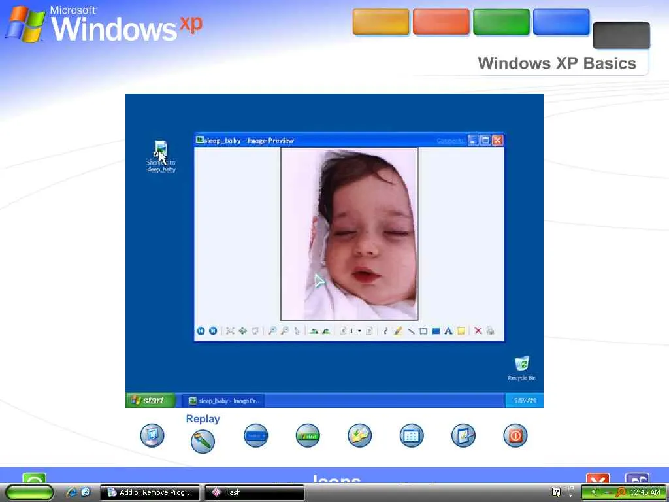Click the orange top navigation tab
This screenshot has width=669, height=502.
381,22
